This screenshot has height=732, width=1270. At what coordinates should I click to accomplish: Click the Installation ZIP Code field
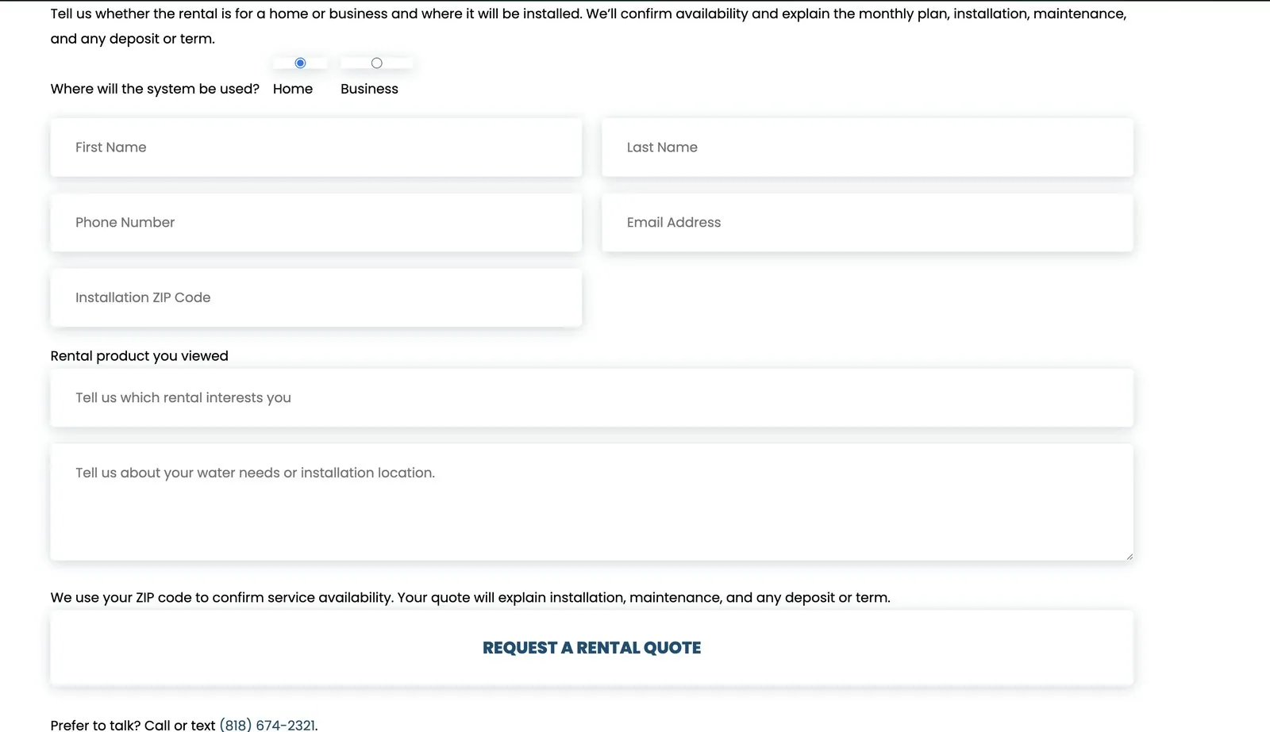point(316,297)
